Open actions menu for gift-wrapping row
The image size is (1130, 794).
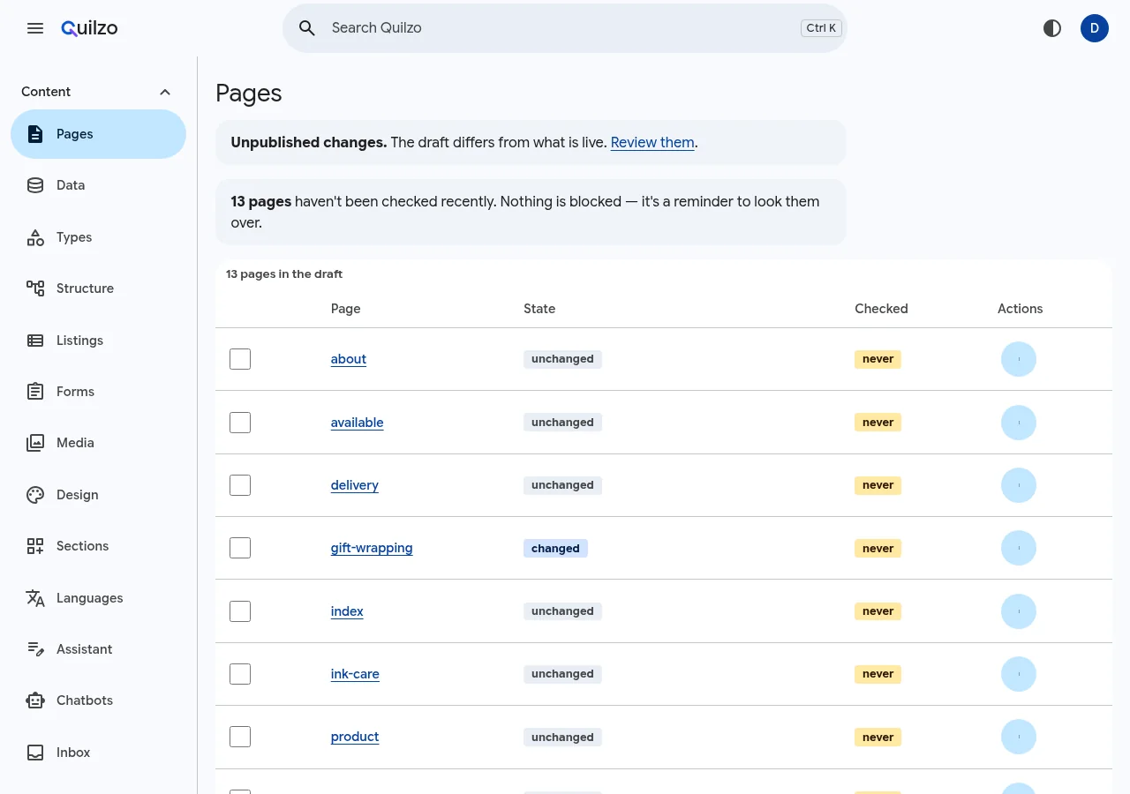click(x=1019, y=548)
